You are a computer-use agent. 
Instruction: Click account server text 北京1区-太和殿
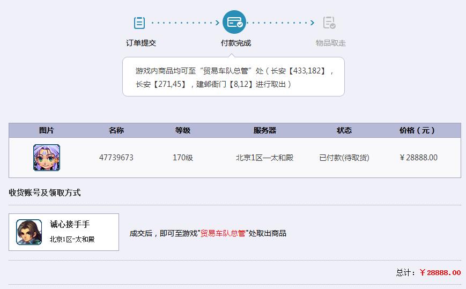click(72, 239)
